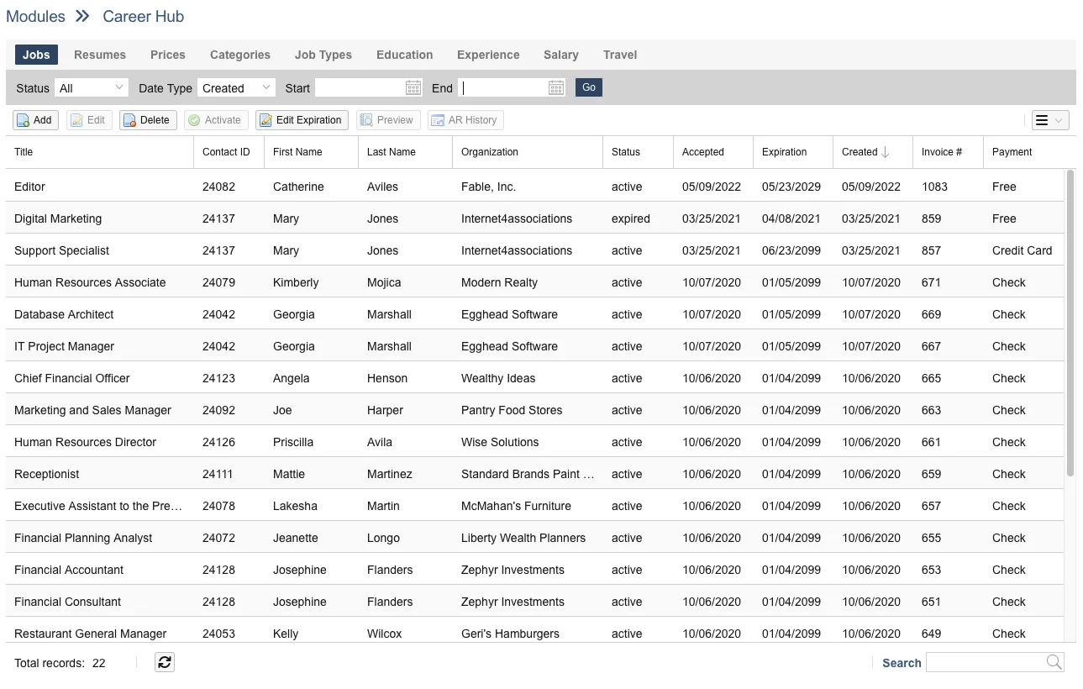
Task: Expand the Status filter dropdown
Action: pyautogui.click(x=91, y=87)
